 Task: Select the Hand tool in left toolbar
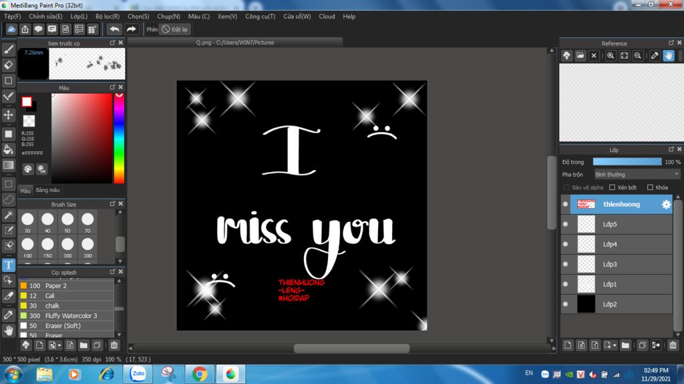click(8, 331)
